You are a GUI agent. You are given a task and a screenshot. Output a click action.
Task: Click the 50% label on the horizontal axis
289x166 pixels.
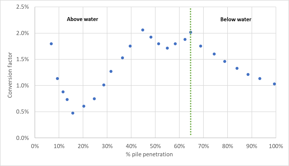click(x=155, y=147)
